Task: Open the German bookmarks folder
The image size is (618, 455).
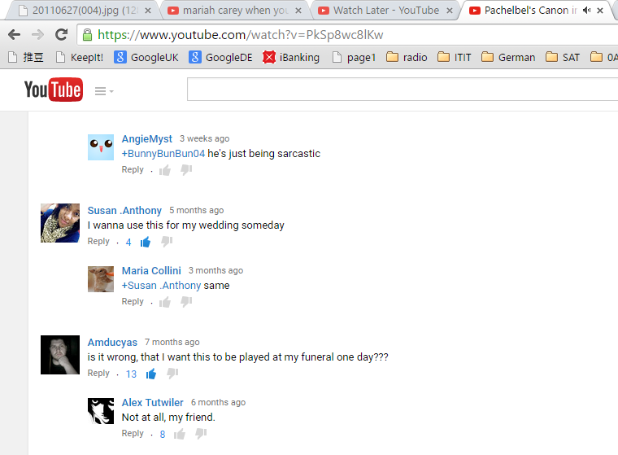Action: [508, 58]
